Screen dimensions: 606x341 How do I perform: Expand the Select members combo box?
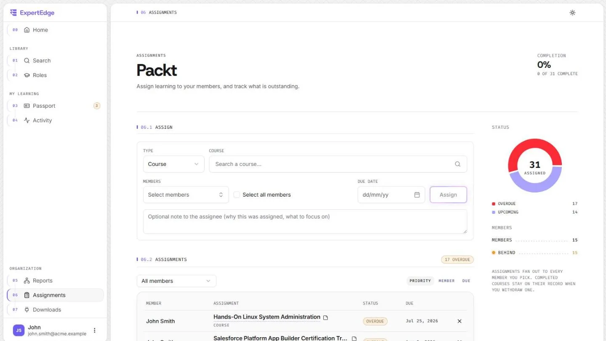pyautogui.click(x=186, y=195)
